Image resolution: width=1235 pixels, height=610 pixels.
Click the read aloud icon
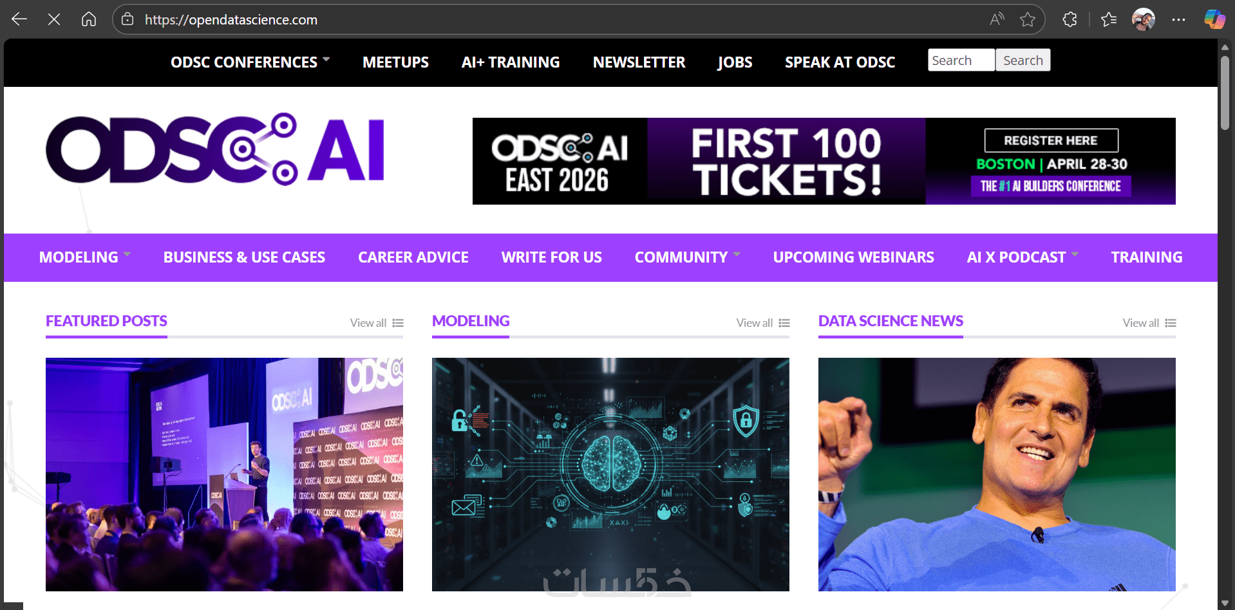[997, 19]
